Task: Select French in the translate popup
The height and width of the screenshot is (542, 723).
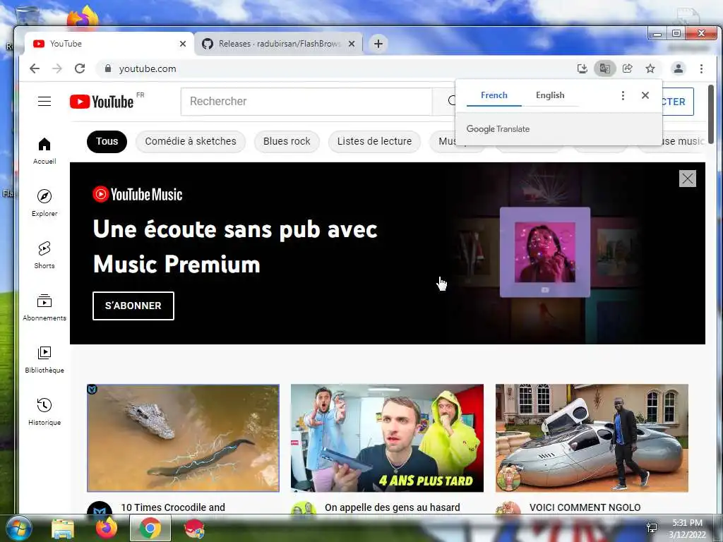Action: click(494, 95)
